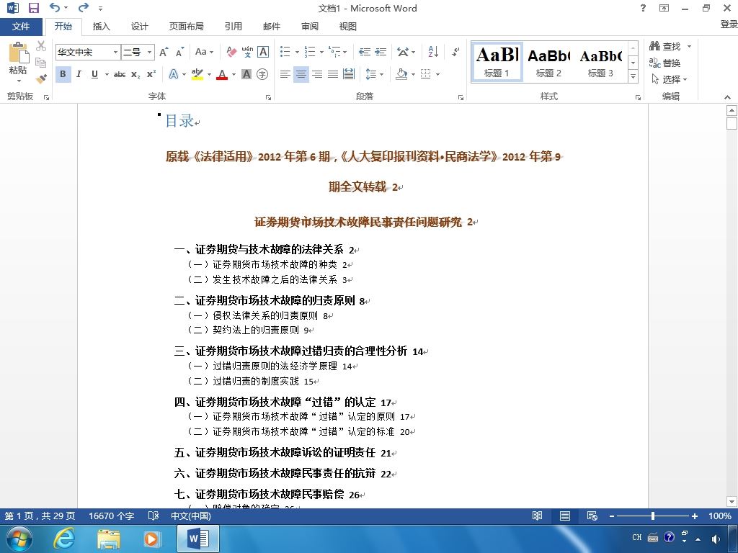The height and width of the screenshot is (553, 738).
Task: Apply distributed alignment
Action: click(349, 74)
